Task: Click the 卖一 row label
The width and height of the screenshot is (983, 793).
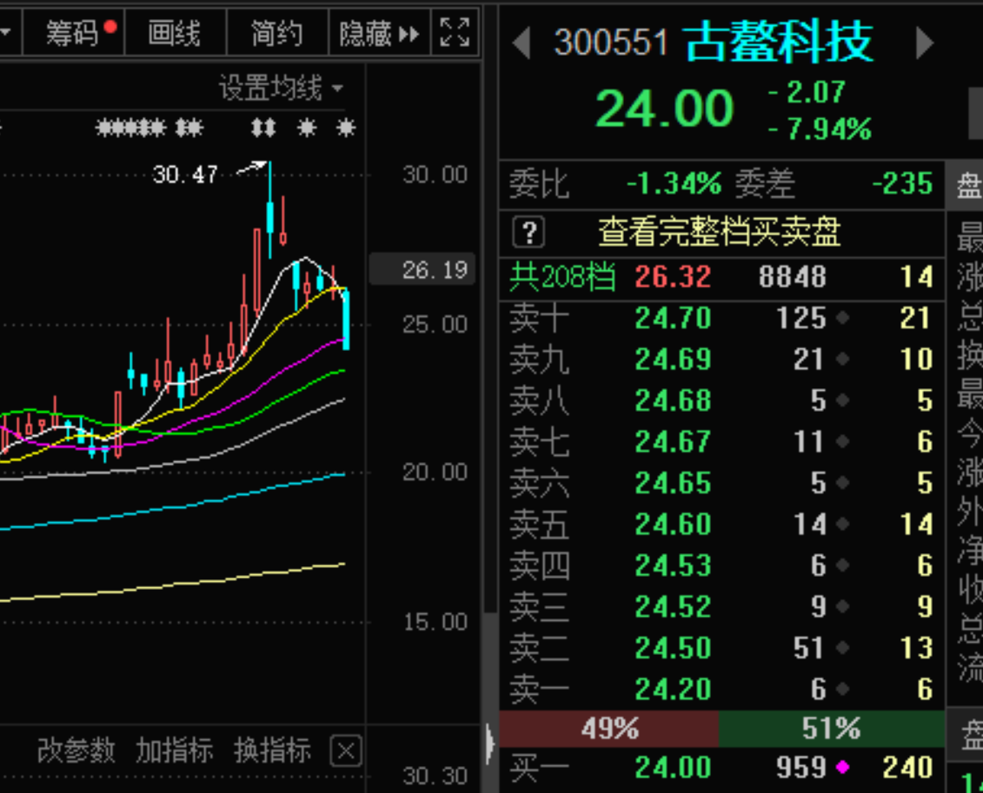Action: (539, 689)
